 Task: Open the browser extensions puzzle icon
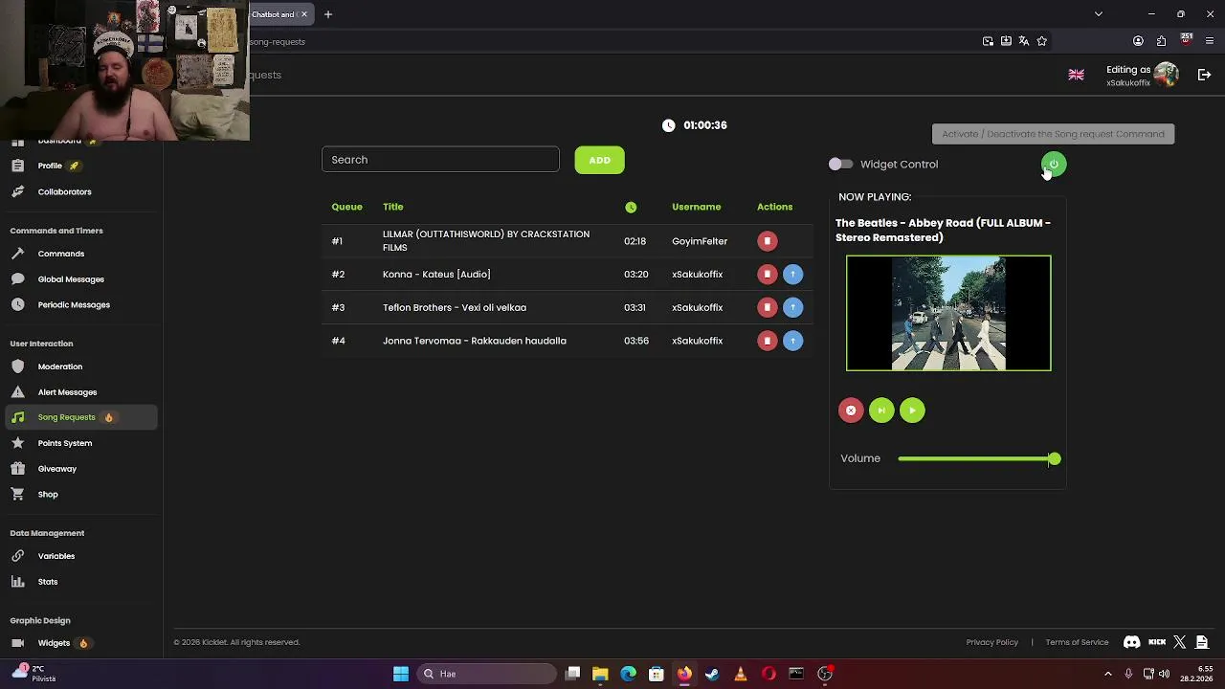pyautogui.click(x=1161, y=41)
